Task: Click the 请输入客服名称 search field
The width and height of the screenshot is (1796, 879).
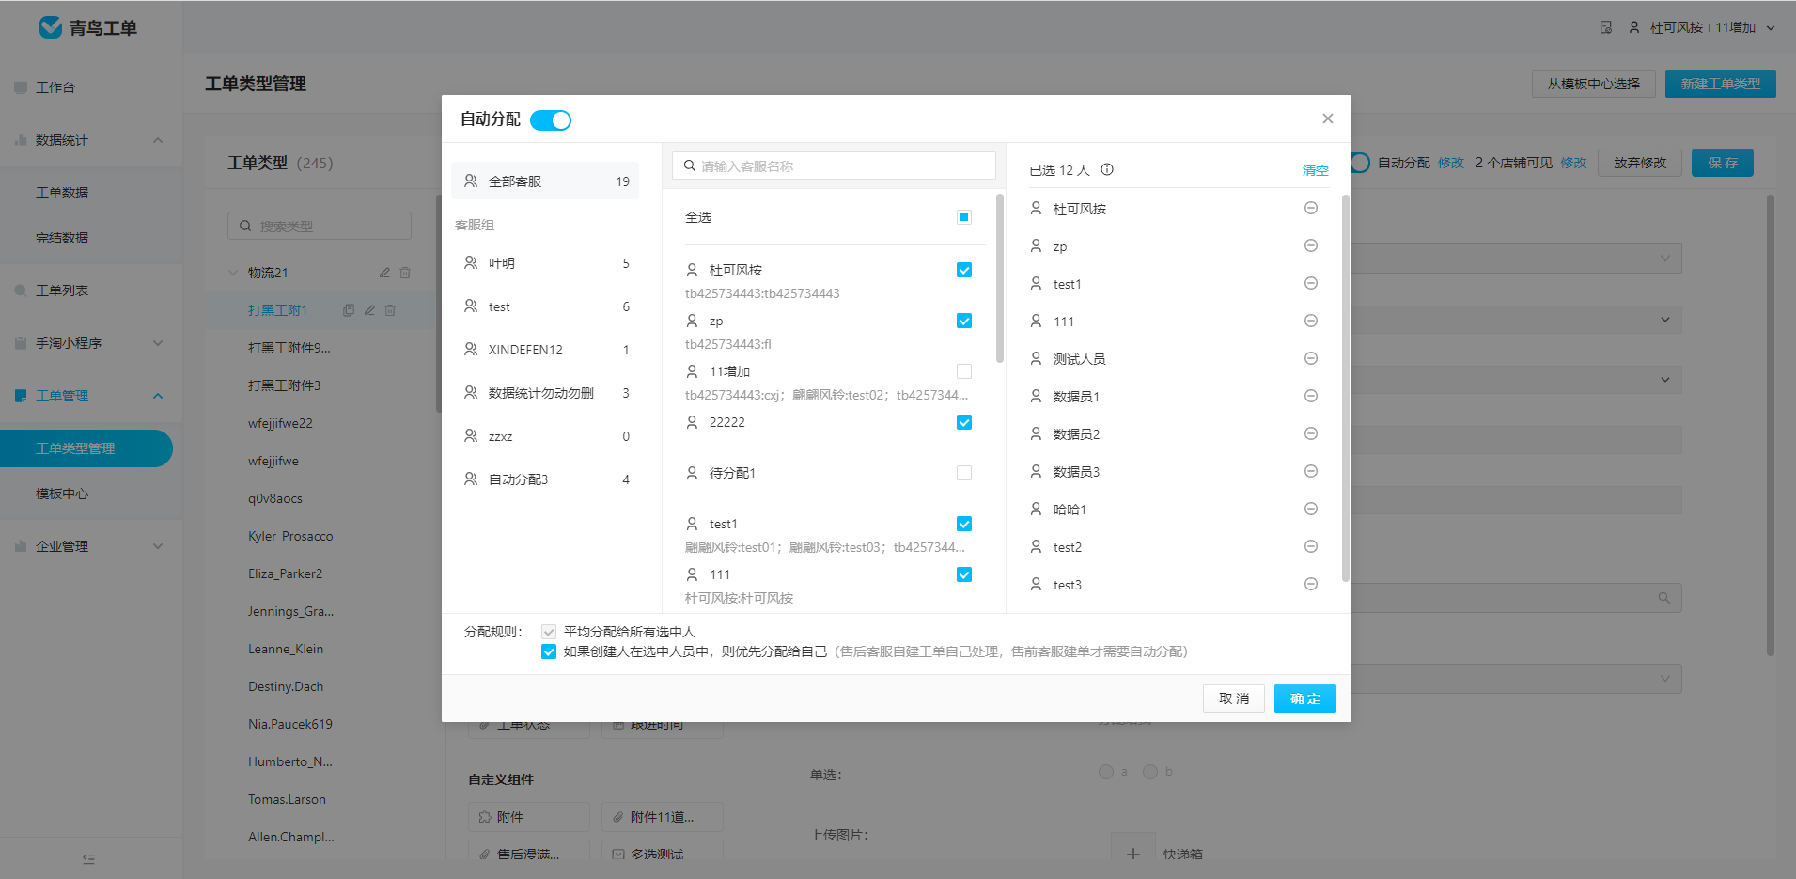Action: [x=834, y=165]
